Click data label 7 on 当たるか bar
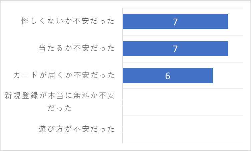This screenshot has height=151, width=251. click(x=175, y=49)
